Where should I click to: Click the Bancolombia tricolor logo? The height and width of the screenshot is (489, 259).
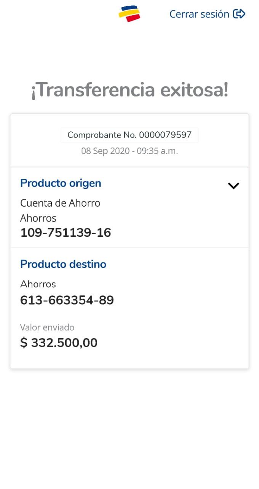[x=129, y=14]
